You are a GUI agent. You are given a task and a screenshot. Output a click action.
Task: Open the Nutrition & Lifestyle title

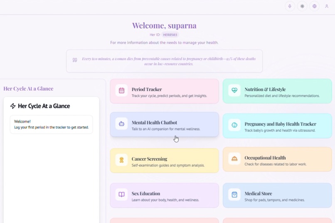coord(265,89)
